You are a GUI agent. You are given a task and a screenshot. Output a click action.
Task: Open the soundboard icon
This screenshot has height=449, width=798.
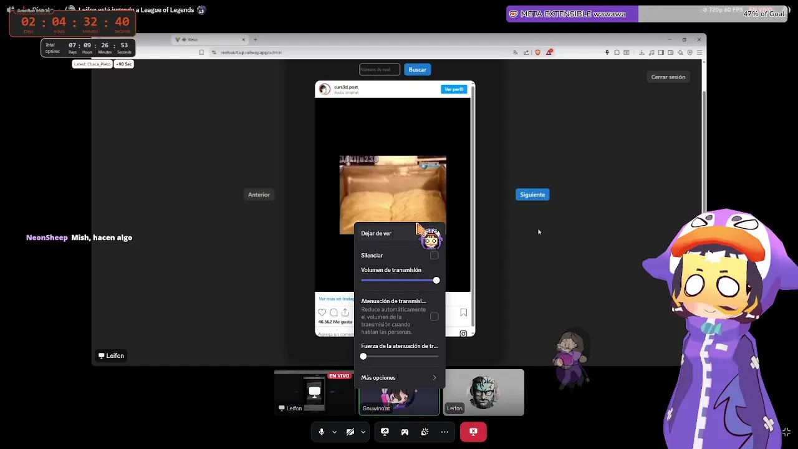[425, 432]
